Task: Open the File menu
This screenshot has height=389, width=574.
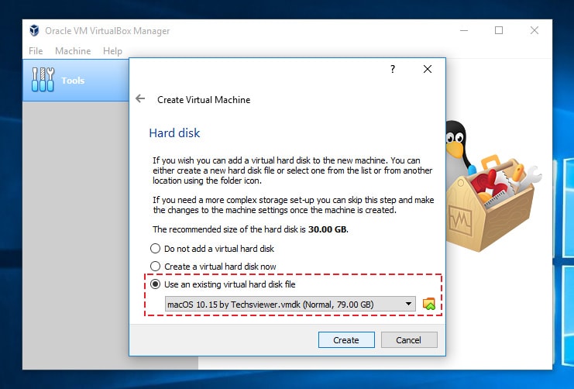Action: point(36,51)
